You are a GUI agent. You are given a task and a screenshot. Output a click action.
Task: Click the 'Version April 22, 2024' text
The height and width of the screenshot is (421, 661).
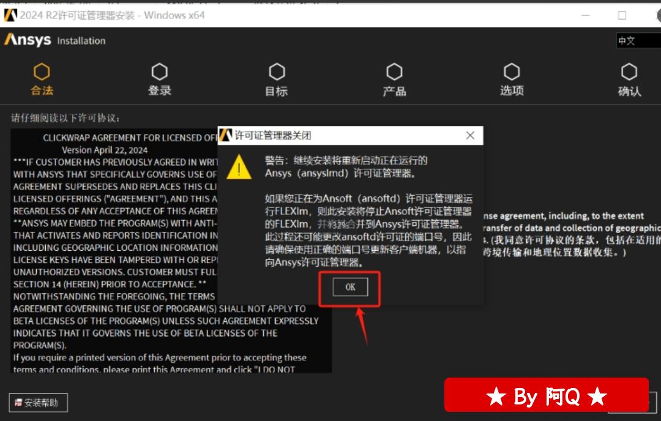(x=105, y=150)
